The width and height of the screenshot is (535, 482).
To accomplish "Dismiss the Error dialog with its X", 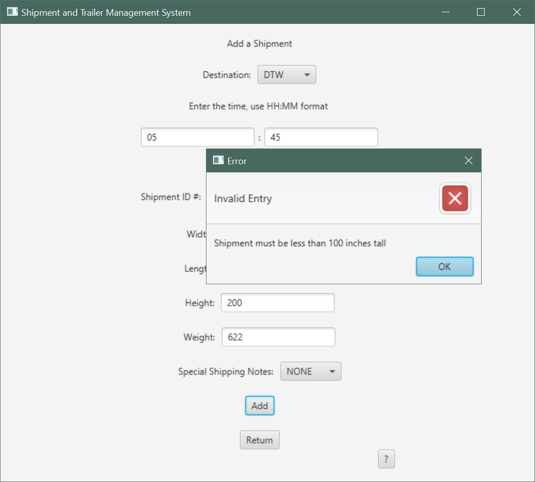I will click(x=468, y=160).
